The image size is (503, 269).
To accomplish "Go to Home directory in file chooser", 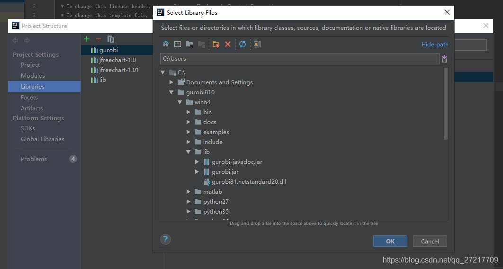I will click(165, 44).
